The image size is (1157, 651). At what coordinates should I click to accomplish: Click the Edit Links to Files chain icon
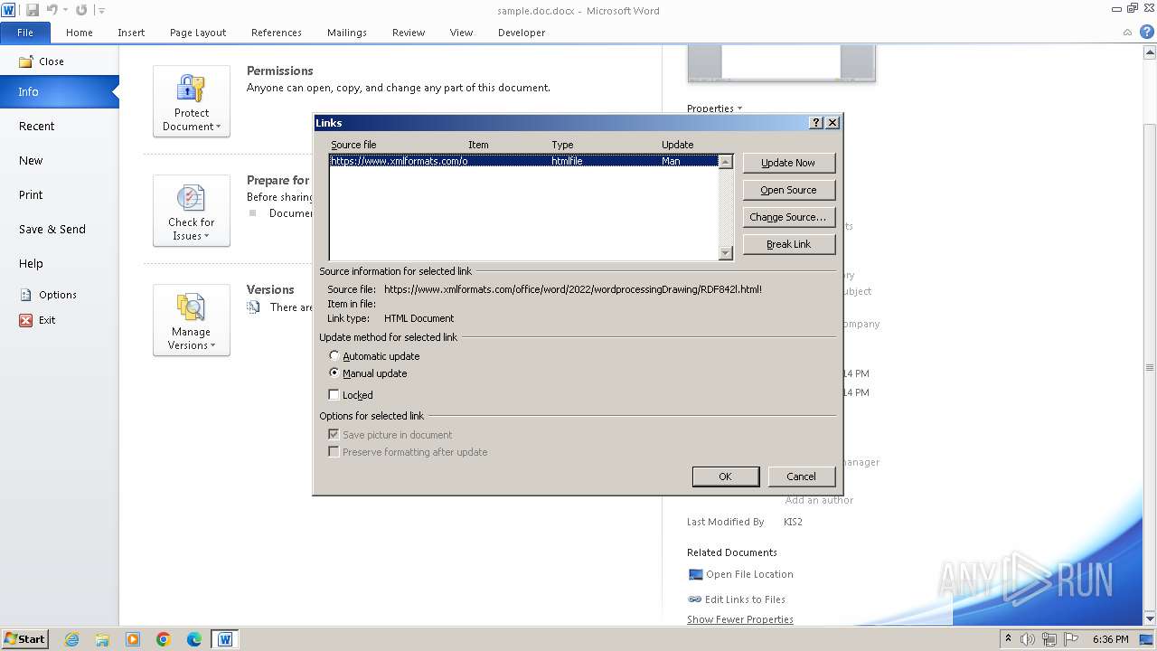(695, 599)
